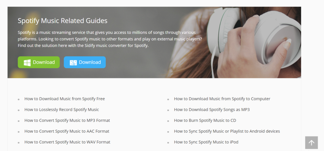Open How to Convert Spotify Music to MP3 Format
The image size is (324, 151).
[67, 121]
